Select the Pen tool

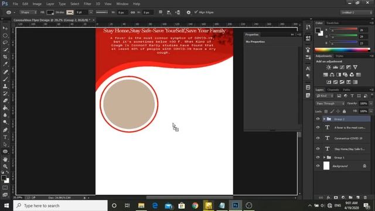[5, 130]
